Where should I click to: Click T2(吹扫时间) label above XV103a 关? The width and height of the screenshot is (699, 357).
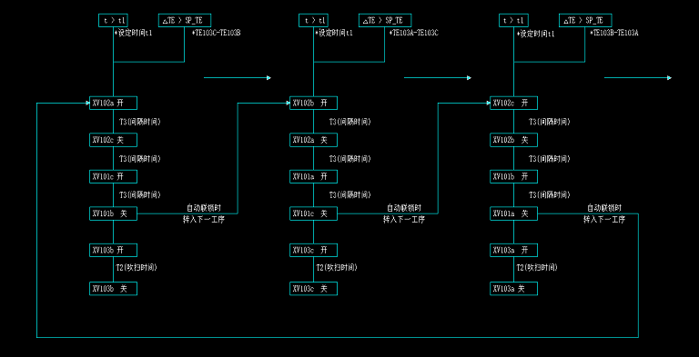click(537, 268)
